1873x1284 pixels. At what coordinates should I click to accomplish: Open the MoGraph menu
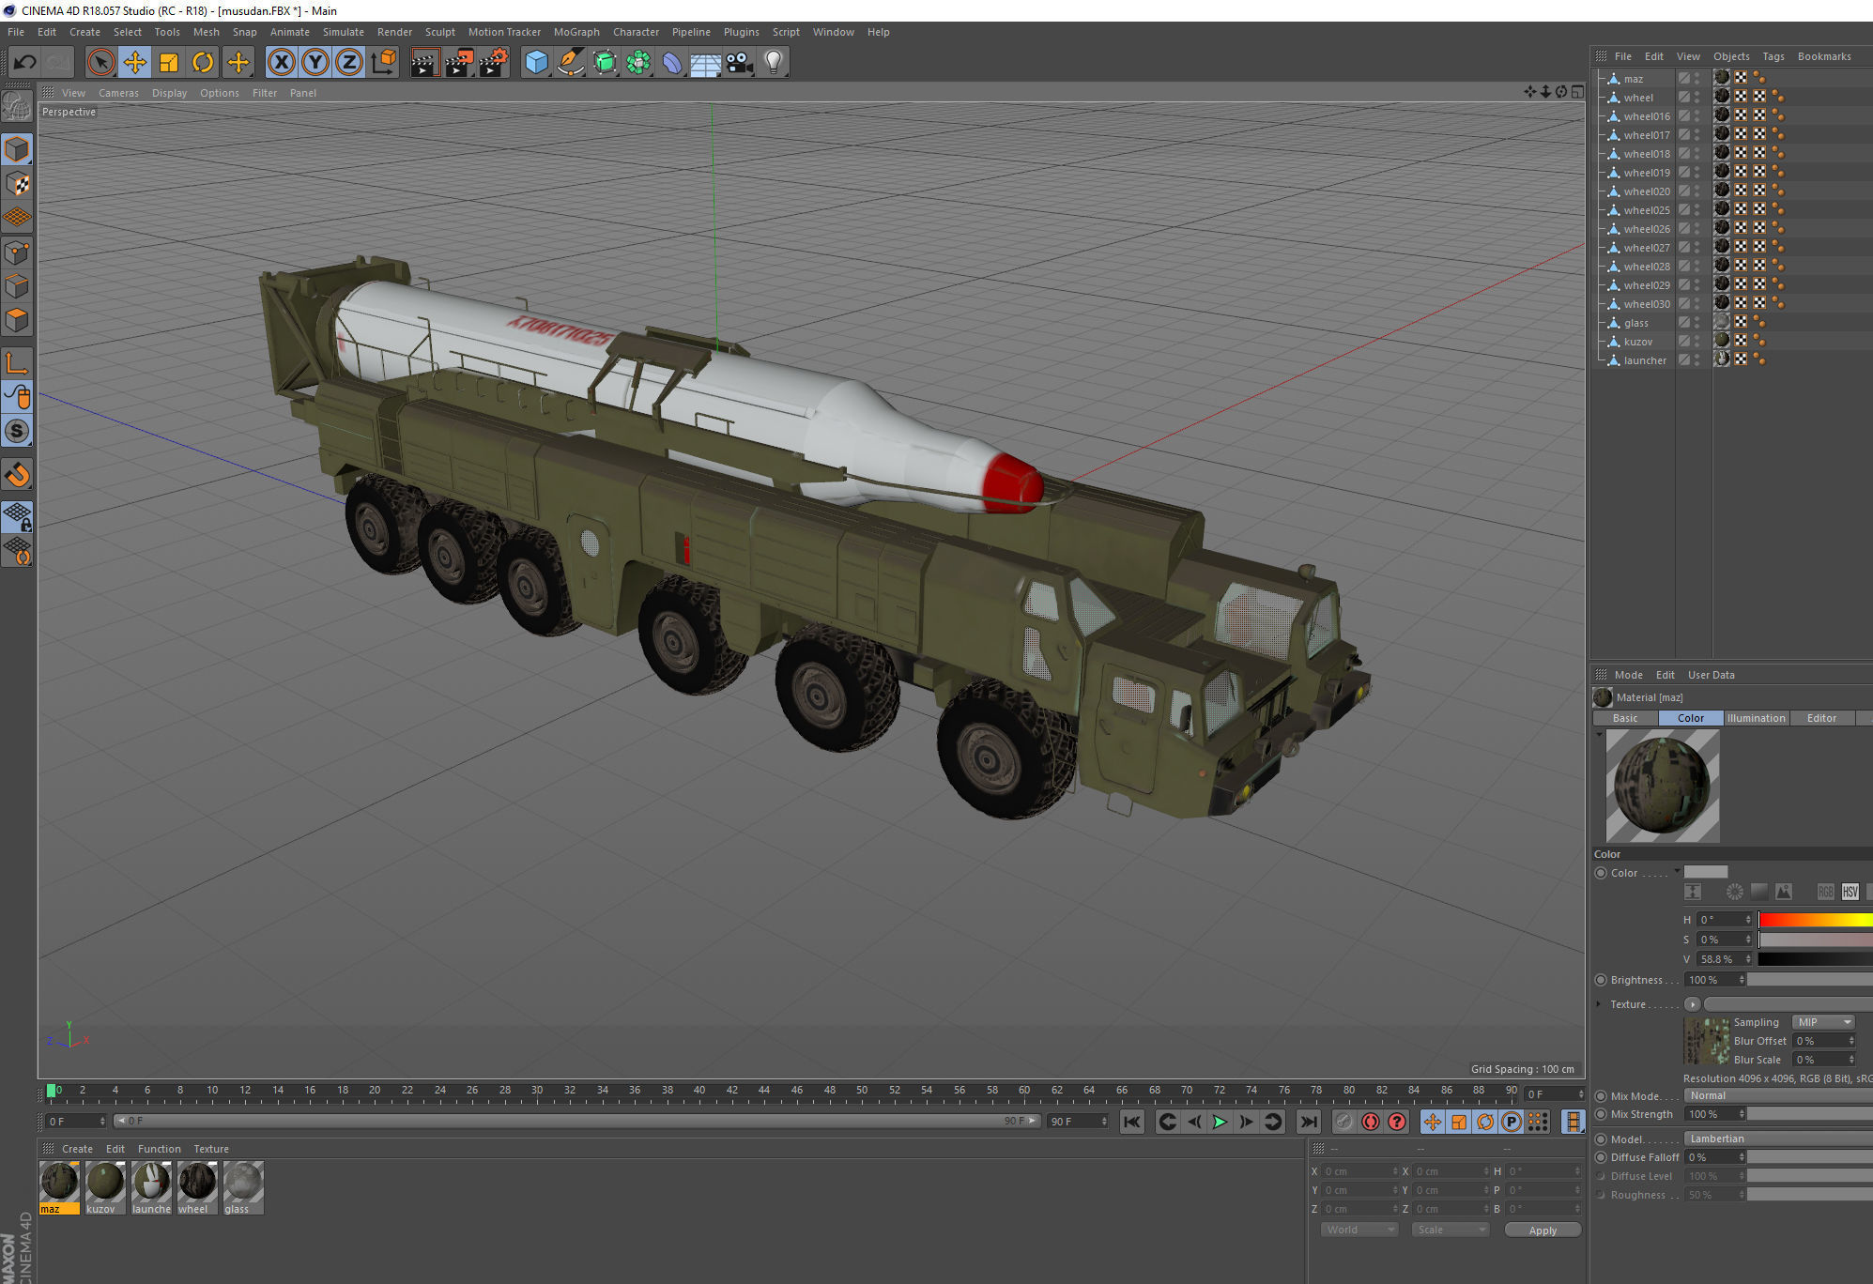(x=576, y=31)
